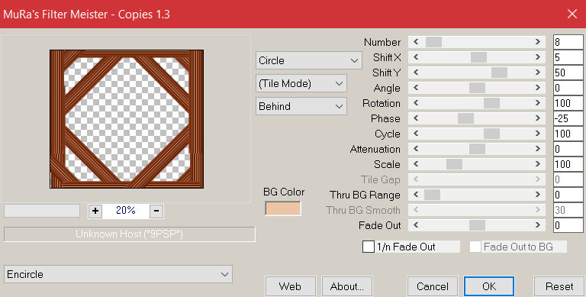Click the Number slider thumb
This screenshot has width=586, height=297.
[x=433, y=42]
